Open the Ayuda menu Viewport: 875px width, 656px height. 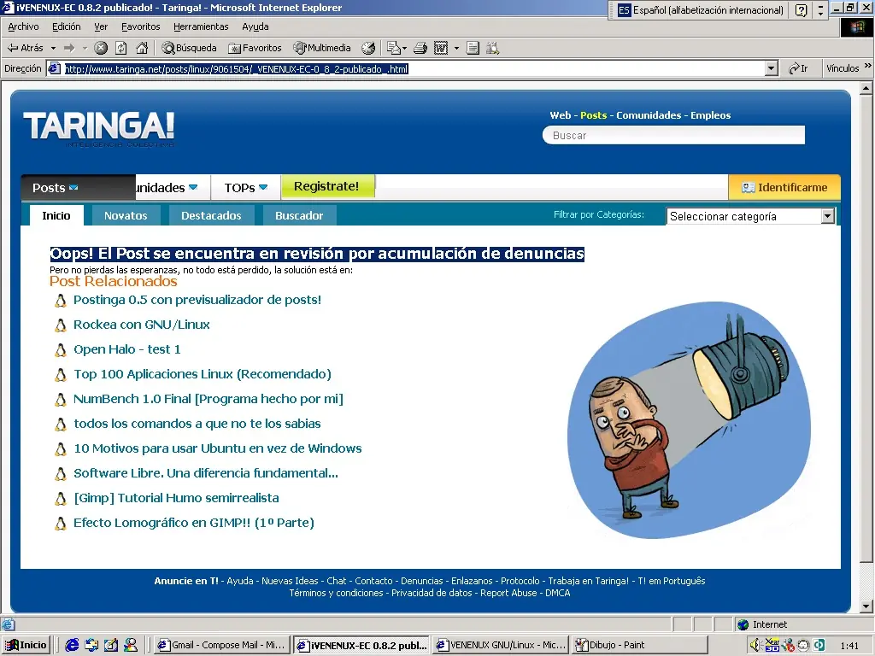pyautogui.click(x=255, y=26)
